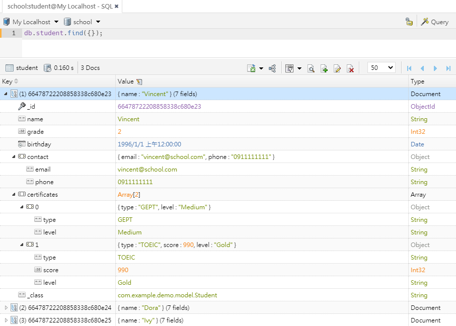
Task: Go to the first page of results
Action: click(x=409, y=68)
